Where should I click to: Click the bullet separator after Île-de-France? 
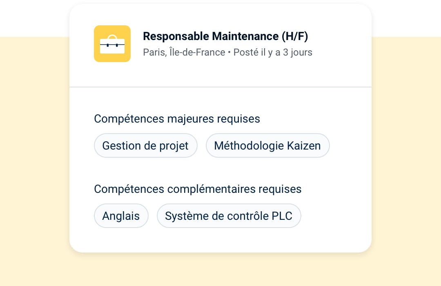229,52
